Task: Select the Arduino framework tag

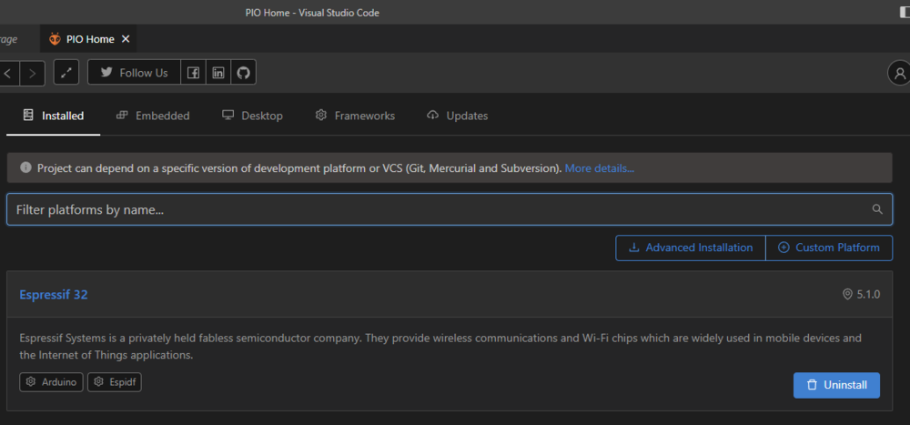Action: [x=51, y=382]
